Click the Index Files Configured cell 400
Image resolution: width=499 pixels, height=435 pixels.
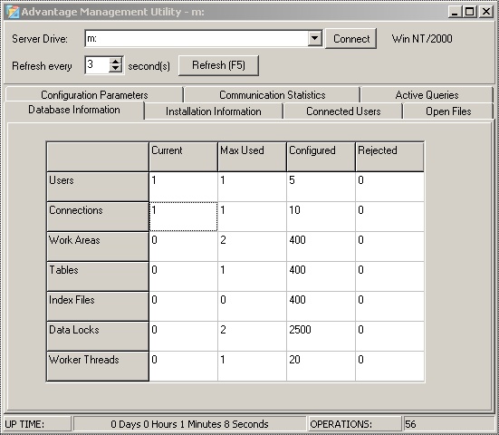[321, 306]
